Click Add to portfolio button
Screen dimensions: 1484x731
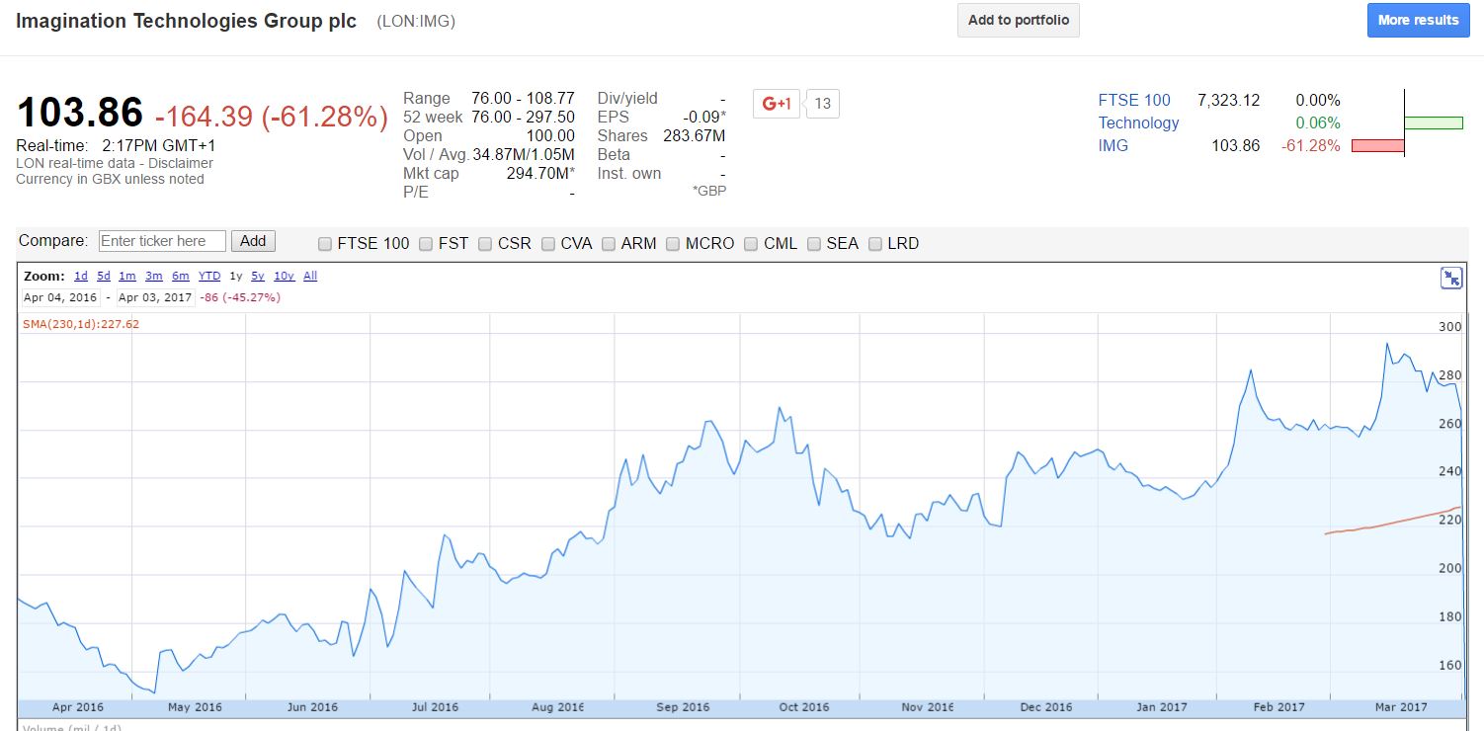(1019, 20)
